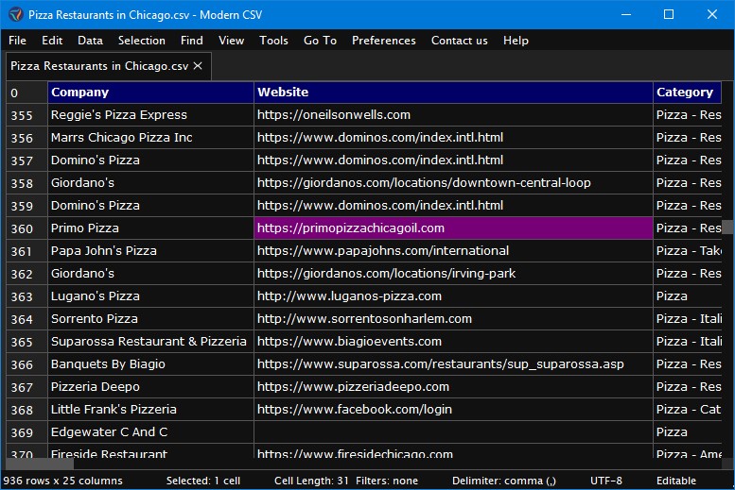Image resolution: width=735 pixels, height=490 pixels.
Task: Open the Preferences menu
Action: pyautogui.click(x=383, y=41)
